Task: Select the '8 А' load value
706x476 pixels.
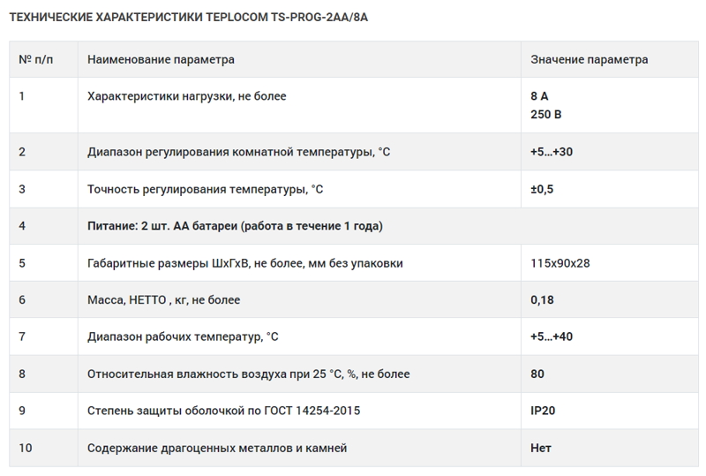Action: (x=539, y=96)
